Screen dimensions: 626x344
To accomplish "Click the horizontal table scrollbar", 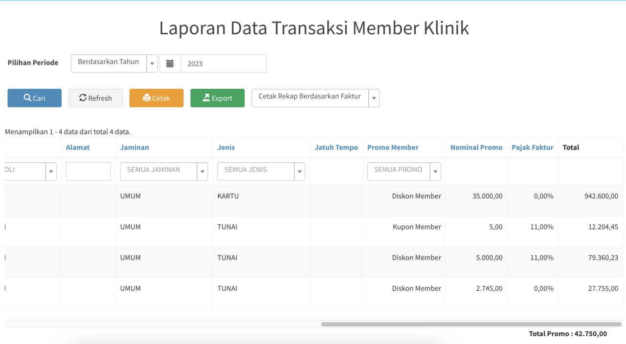I will (x=470, y=324).
